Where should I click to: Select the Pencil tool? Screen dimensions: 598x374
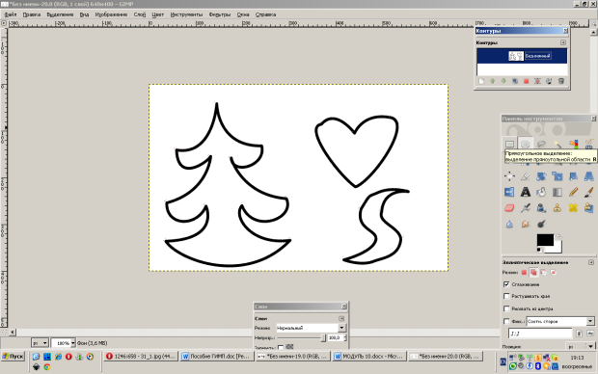(573, 192)
